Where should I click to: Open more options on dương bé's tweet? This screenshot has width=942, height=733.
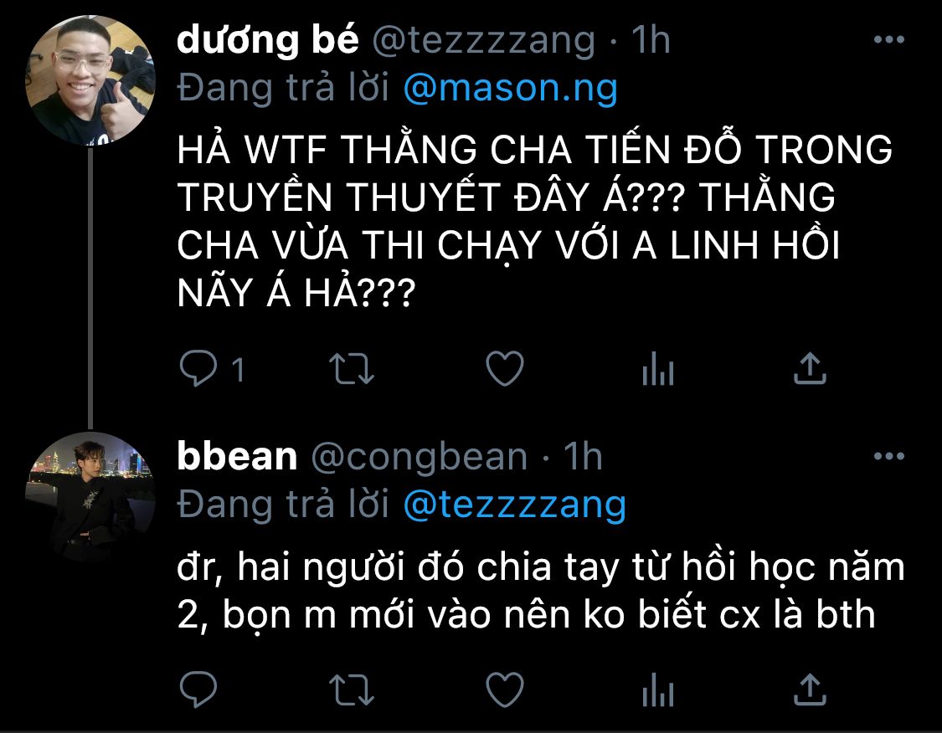click(889, 39)
